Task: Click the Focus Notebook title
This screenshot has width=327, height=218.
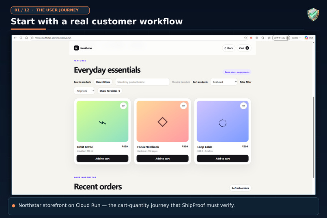Action: 148,147
